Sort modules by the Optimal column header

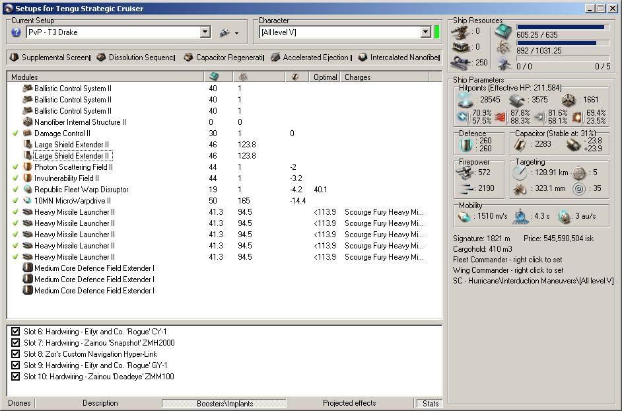326,77
